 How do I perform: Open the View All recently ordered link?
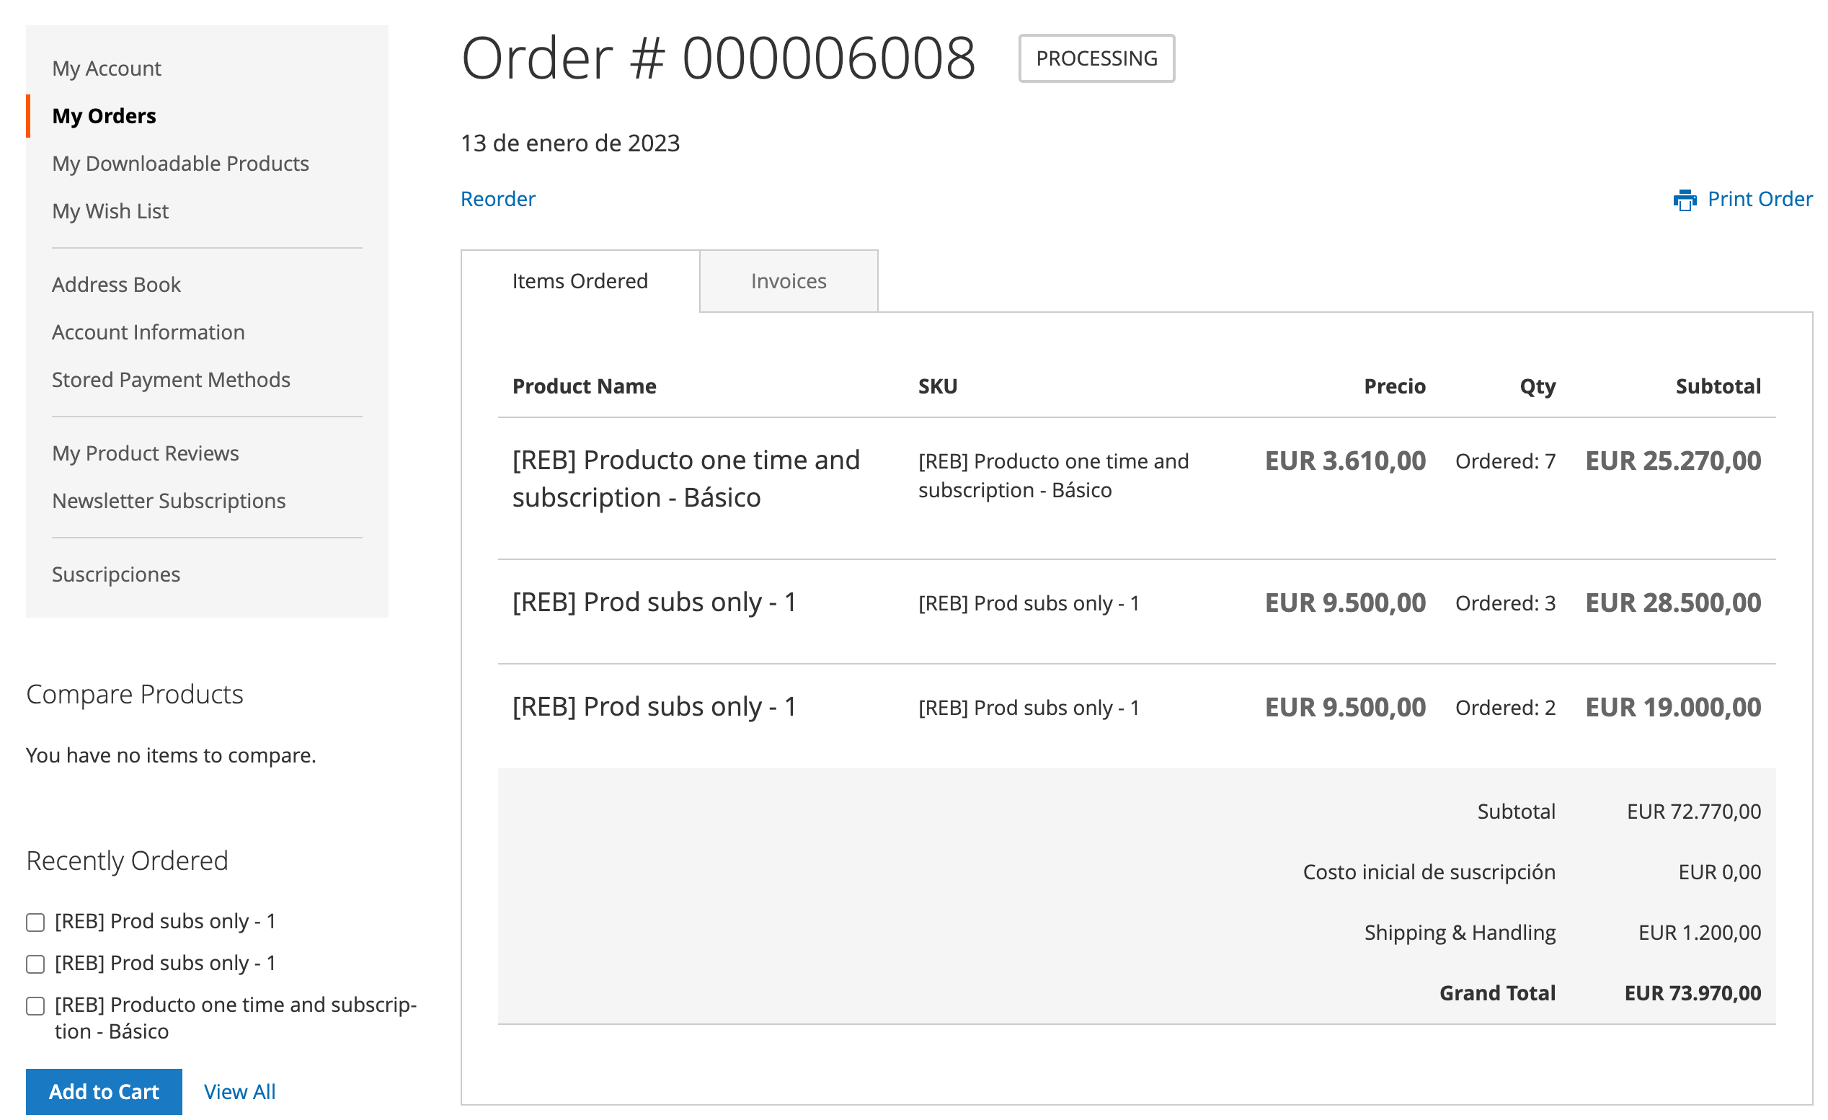[x=239, y=1091]
